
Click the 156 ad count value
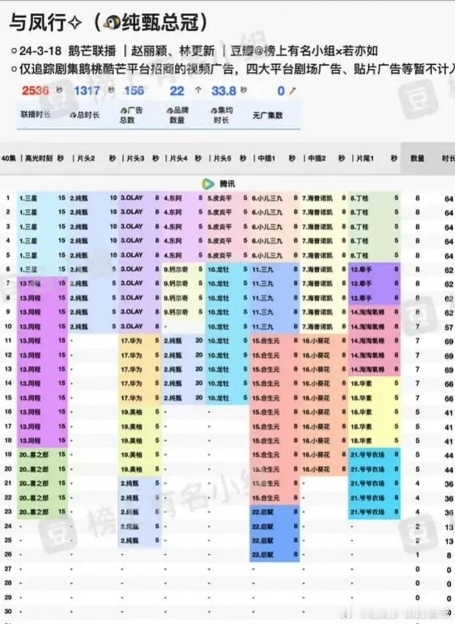(x=134, y=90)
